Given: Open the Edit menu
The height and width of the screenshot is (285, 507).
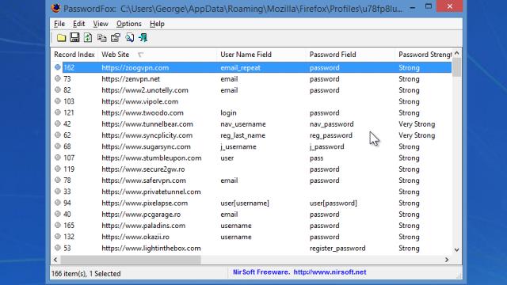Looking at the screenshot, I should [x=78, y=24].
